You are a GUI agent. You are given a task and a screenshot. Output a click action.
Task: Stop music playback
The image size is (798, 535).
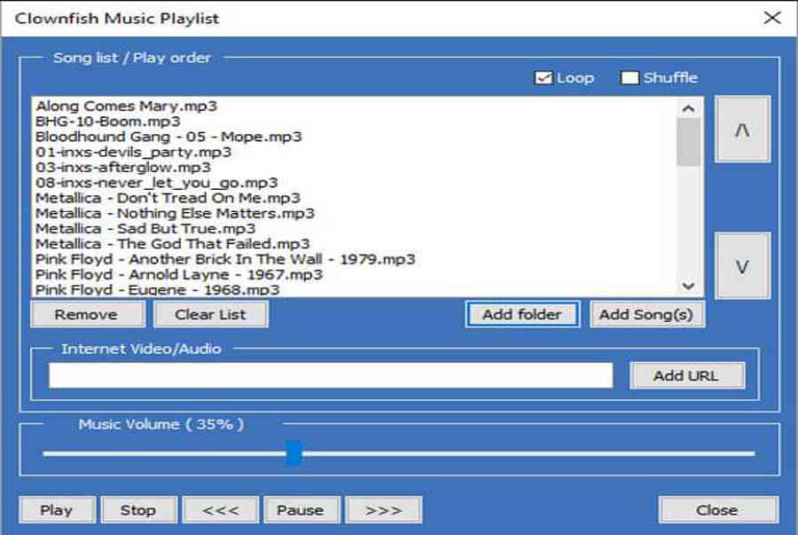[137, 510]
